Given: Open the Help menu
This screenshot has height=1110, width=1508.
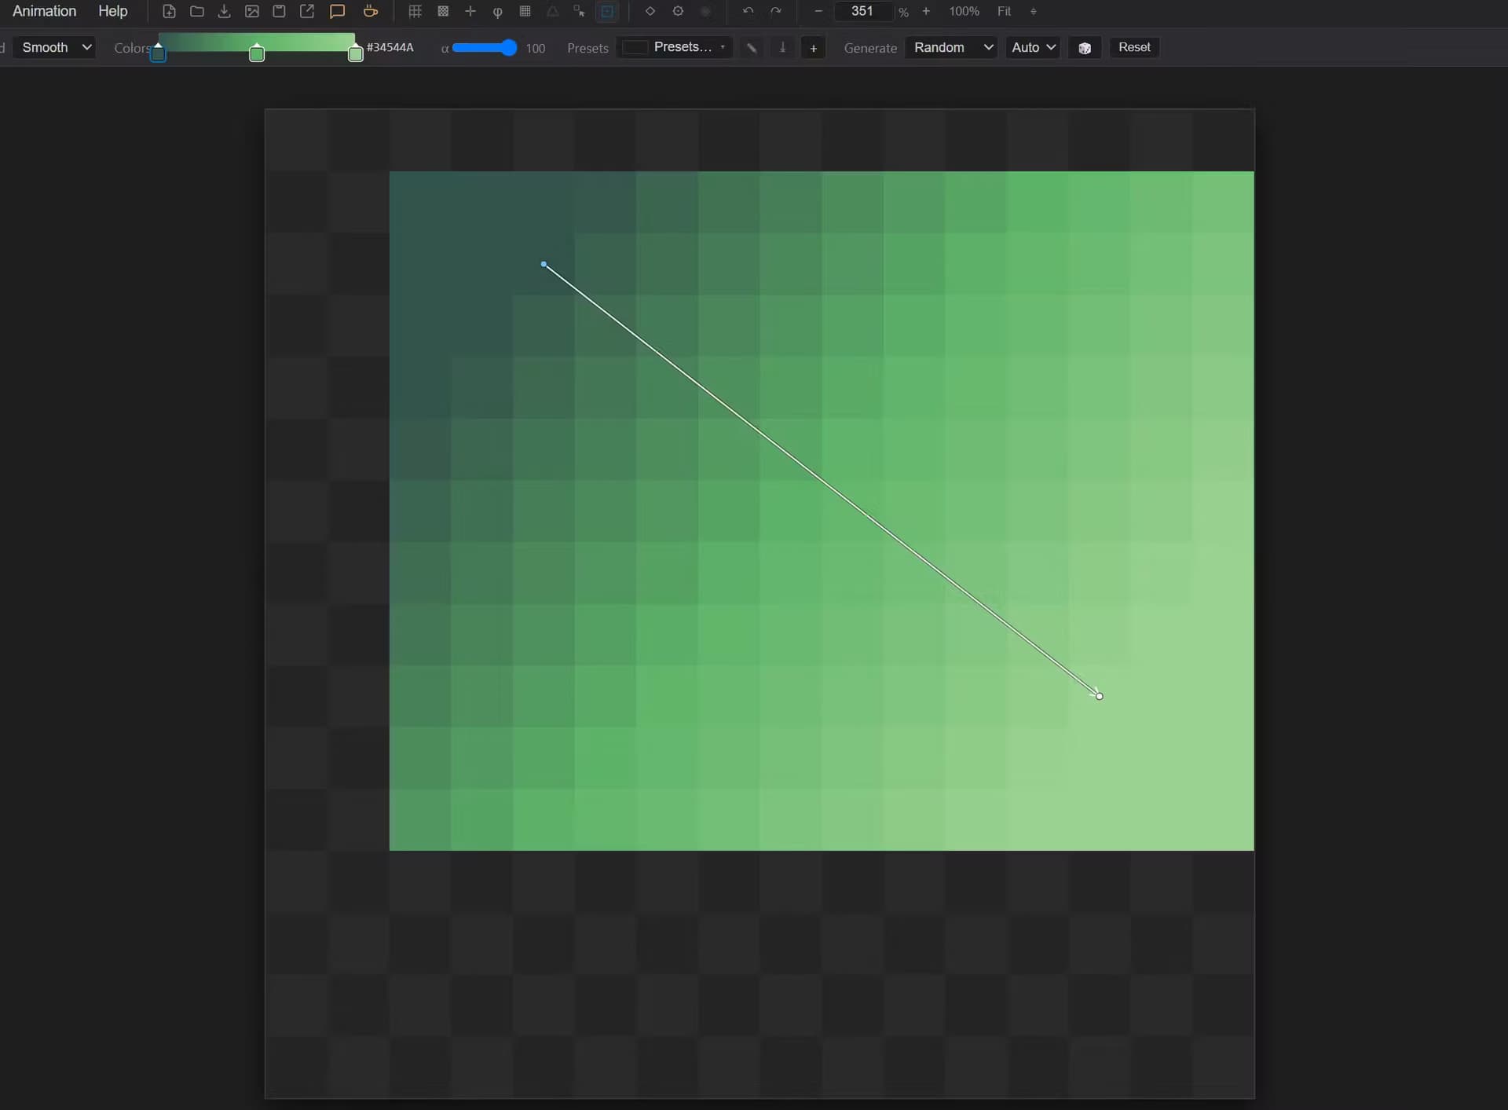Looking at the screenshot, I should 113,11.
